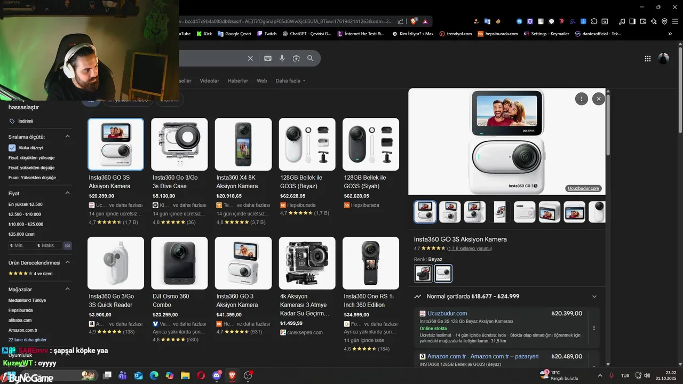683x384 pixels.
Task: Open OBS Studio from the taskbar
Action: (x=248, y=375)
